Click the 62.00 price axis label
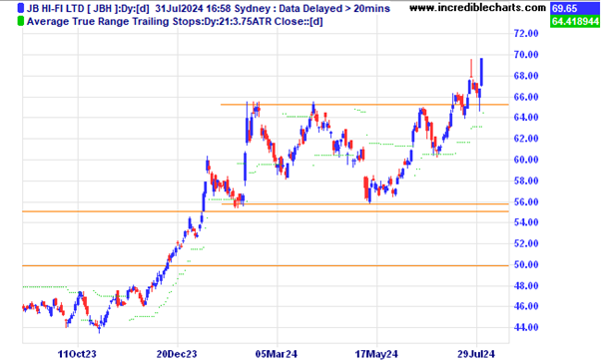Image resolution: width=601 pixels, height=364 pixels. pyautogui.click(x=526, y=139)
